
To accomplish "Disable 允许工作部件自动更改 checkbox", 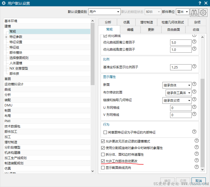I will click(103, 161).
